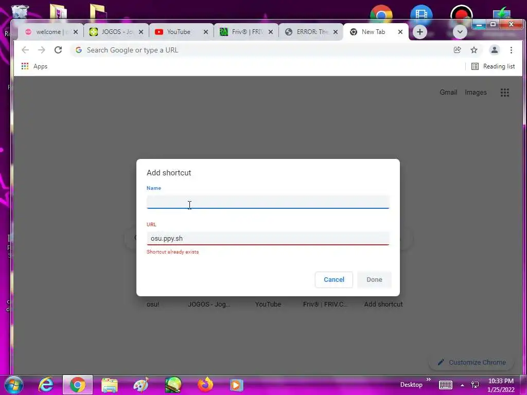Image resolution: width=527 pixels, height=395 pixels.
Task: Switch to the welcome tab
Action: pos(51,32)
